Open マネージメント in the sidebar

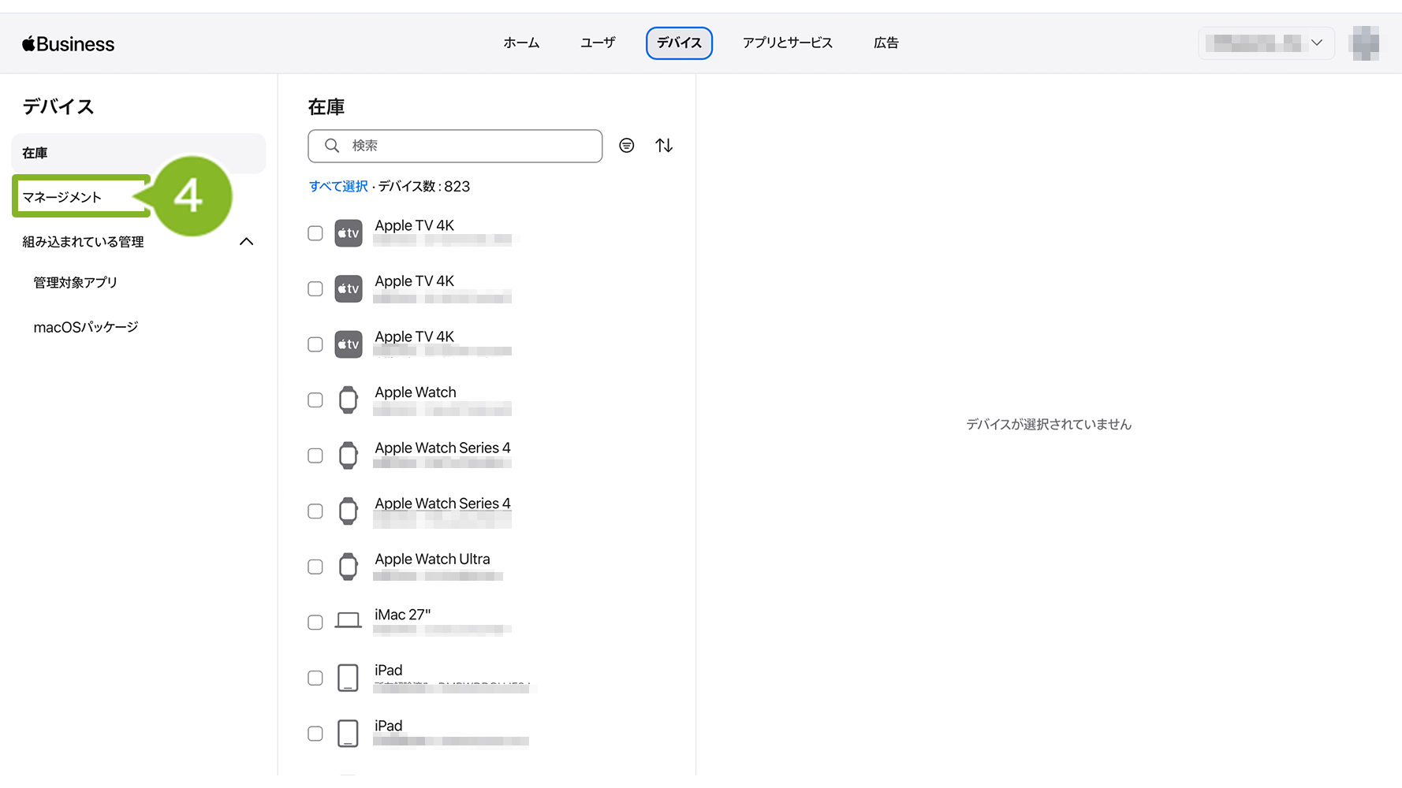62,197
